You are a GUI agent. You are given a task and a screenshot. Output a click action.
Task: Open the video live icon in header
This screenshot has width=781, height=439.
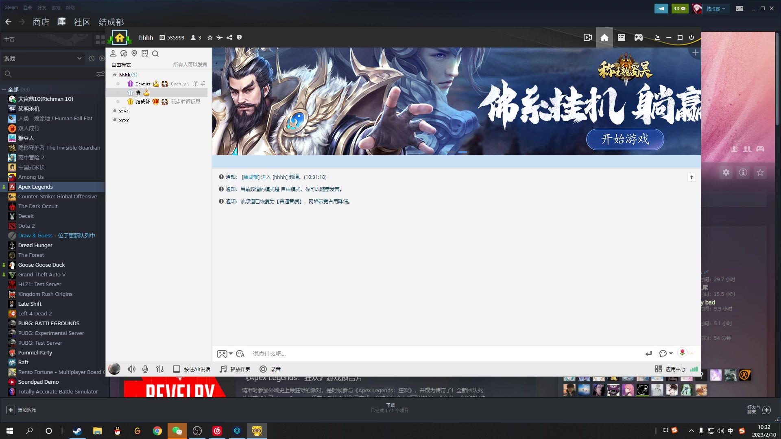click(587, 37)
